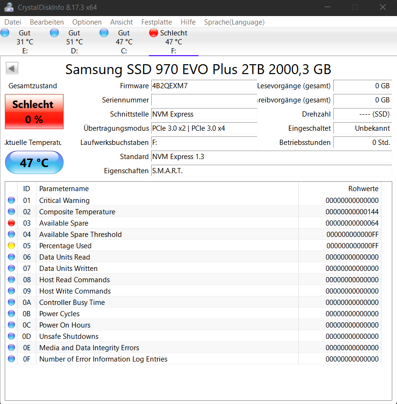Click the blue orb for Media and Data Integrity Errors
The height and width of the screenshot is (404, 397).
(11, 347)
